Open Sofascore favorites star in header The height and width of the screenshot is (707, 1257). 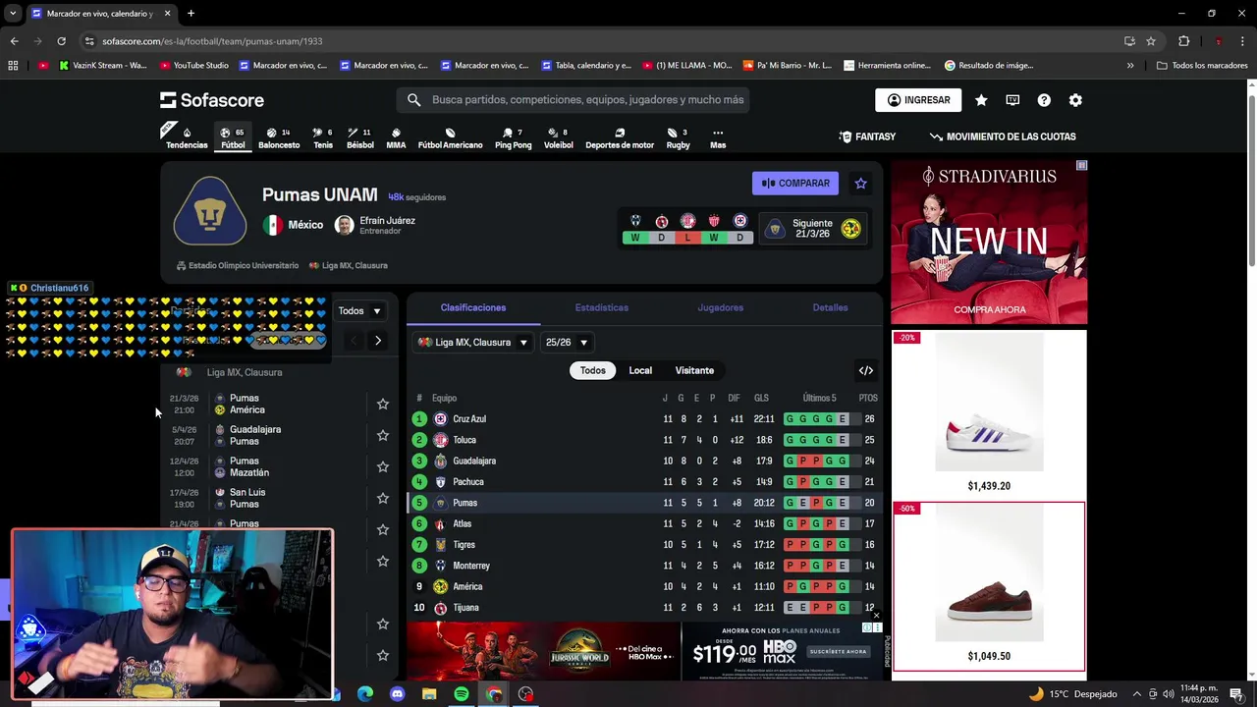click(x=981, y=100)
